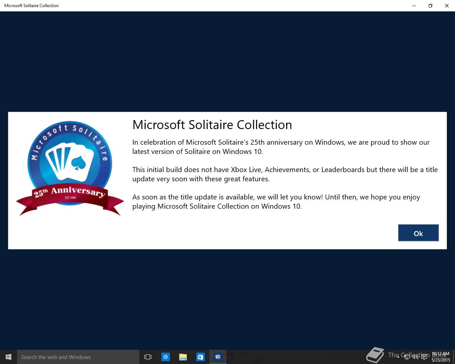Image resolution: width=455 pixels, height=364 pixels.
Task: Open the network status tray icon
Action: 407,357
